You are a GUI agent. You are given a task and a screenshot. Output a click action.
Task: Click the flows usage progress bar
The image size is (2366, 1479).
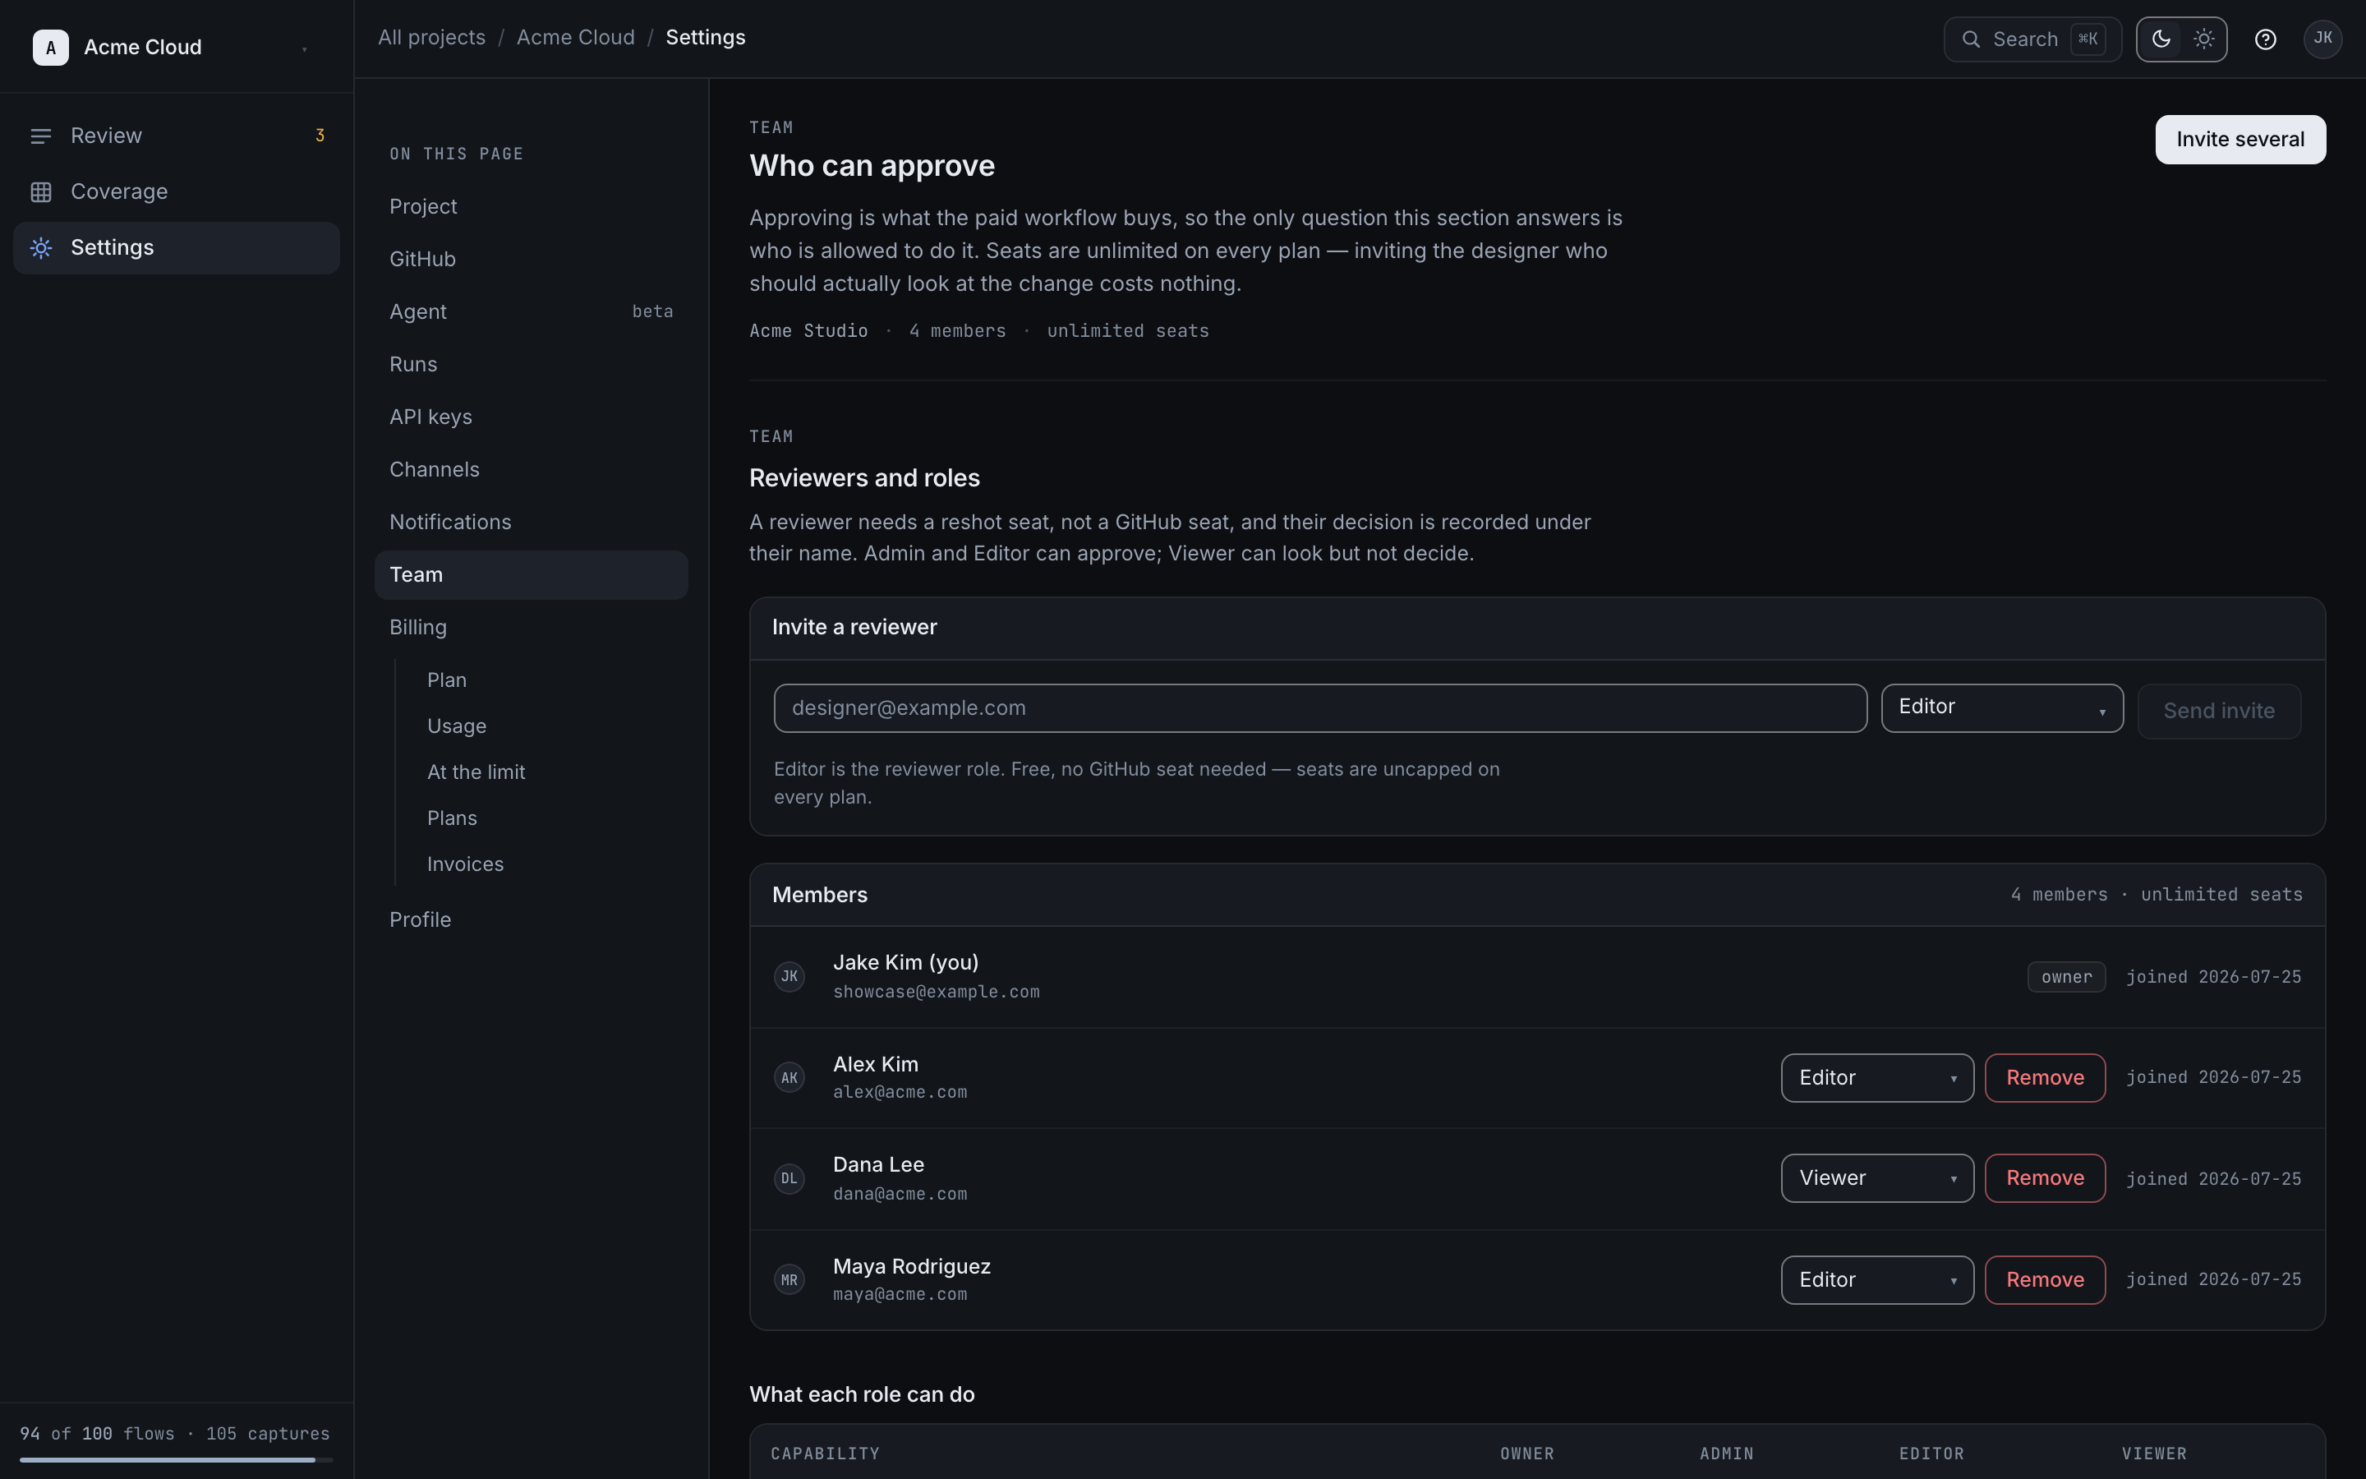176,1460
